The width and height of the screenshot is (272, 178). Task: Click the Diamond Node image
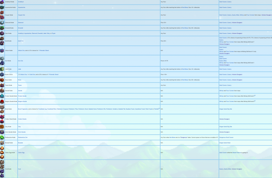2,23
